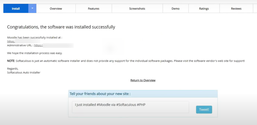Viewport: 257px width, 125px height.
Task: Show the Reviews tab
Action: click(236, 9)
